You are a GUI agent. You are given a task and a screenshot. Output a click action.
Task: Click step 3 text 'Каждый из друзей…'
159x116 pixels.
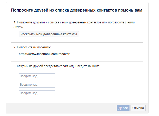click(58, 66)
